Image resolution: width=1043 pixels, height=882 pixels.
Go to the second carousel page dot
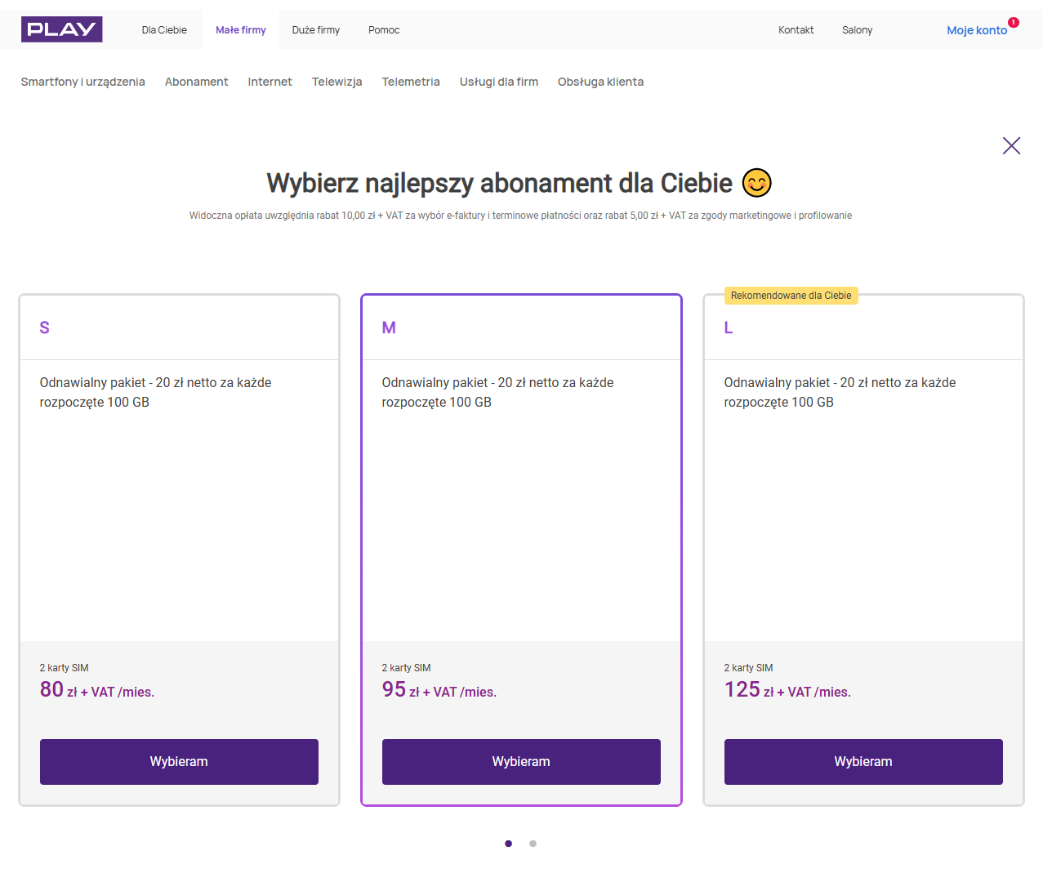pyautogui.click(x=533, y=844)
